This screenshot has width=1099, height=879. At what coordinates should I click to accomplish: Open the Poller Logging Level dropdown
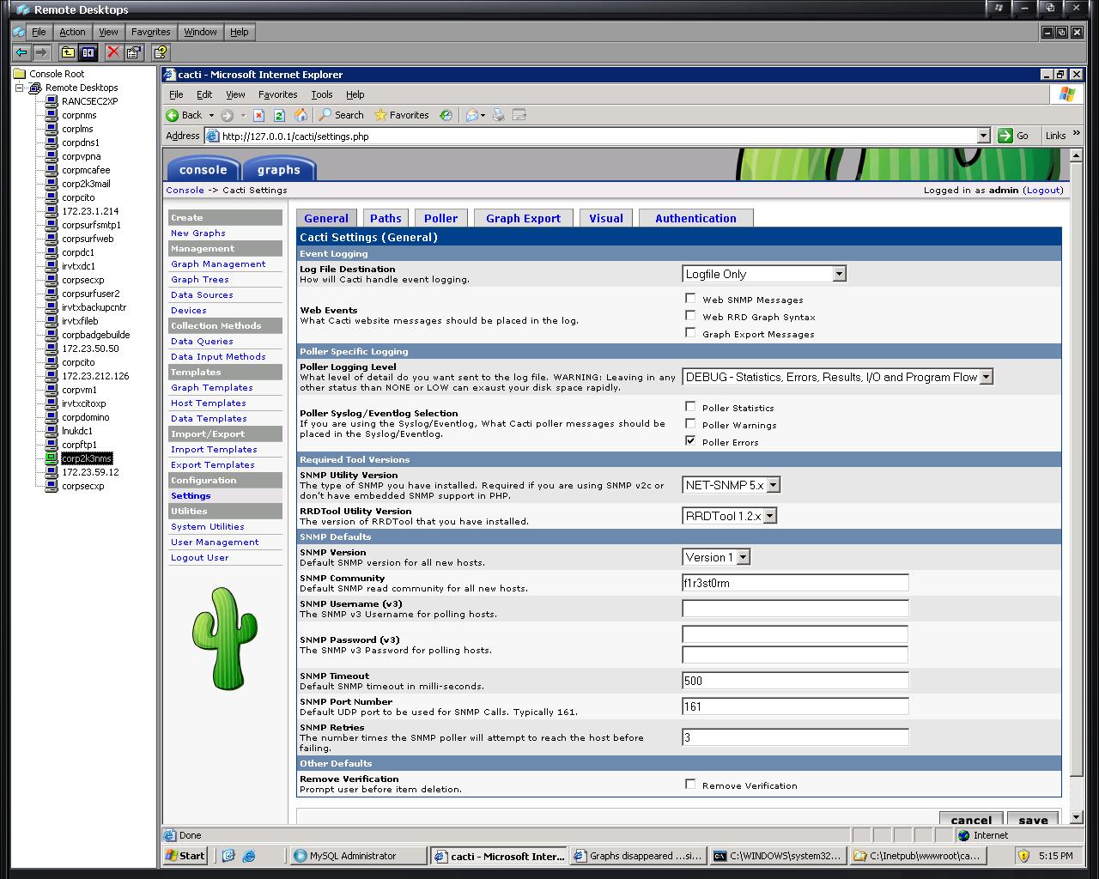pyautogui.click(x=837, y=377)
